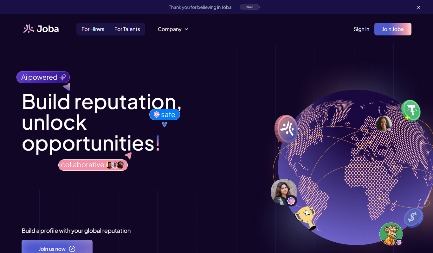
Task: Click the shield icon in safe badge
Action: 157,114
